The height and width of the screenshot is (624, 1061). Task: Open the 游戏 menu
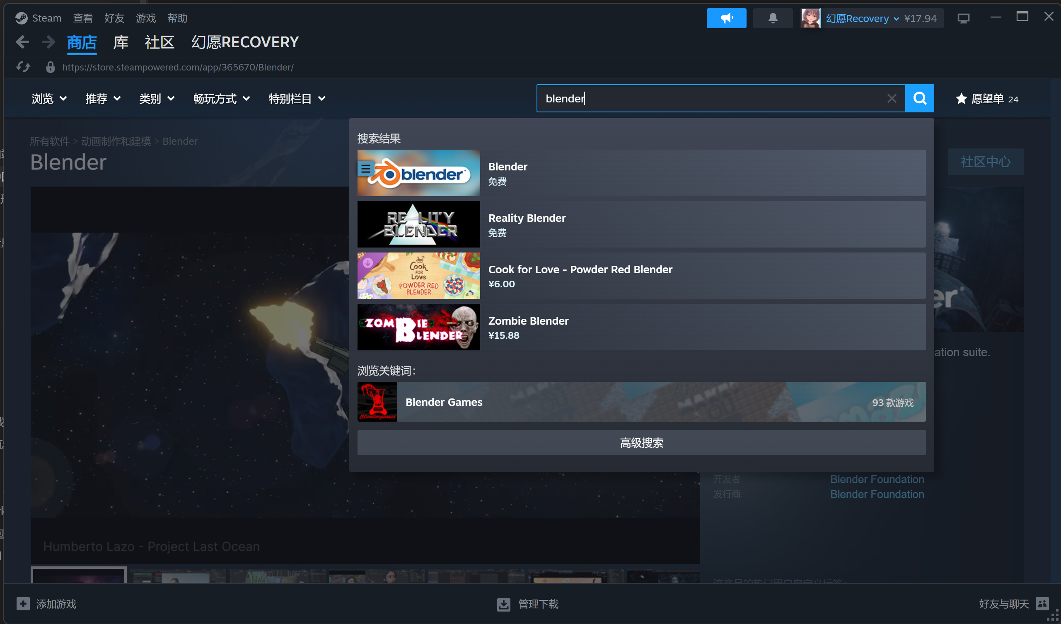tap(146, 18)
